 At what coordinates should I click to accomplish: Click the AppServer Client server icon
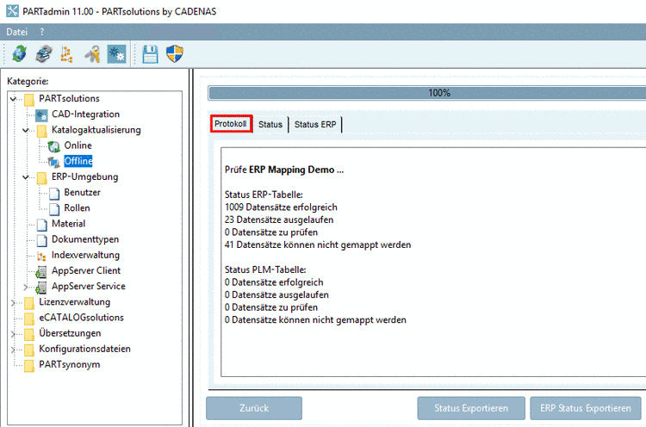pos(40,272)
